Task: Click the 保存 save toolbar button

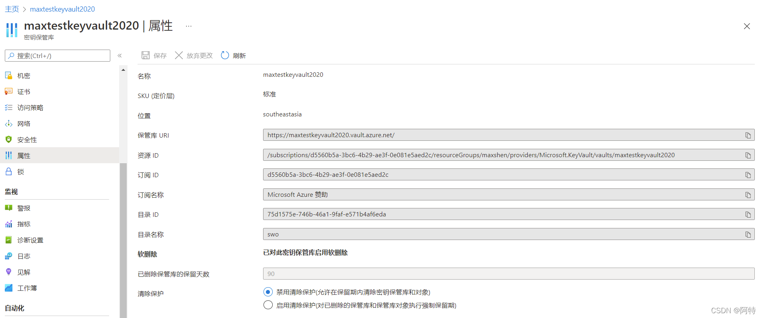Action: 154,56
